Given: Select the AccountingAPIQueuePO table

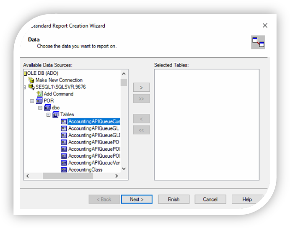Looking at the screenshot, I should [93, 142].
